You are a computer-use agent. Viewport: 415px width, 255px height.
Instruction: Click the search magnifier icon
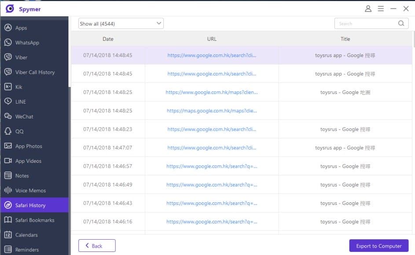coord(401,24)
